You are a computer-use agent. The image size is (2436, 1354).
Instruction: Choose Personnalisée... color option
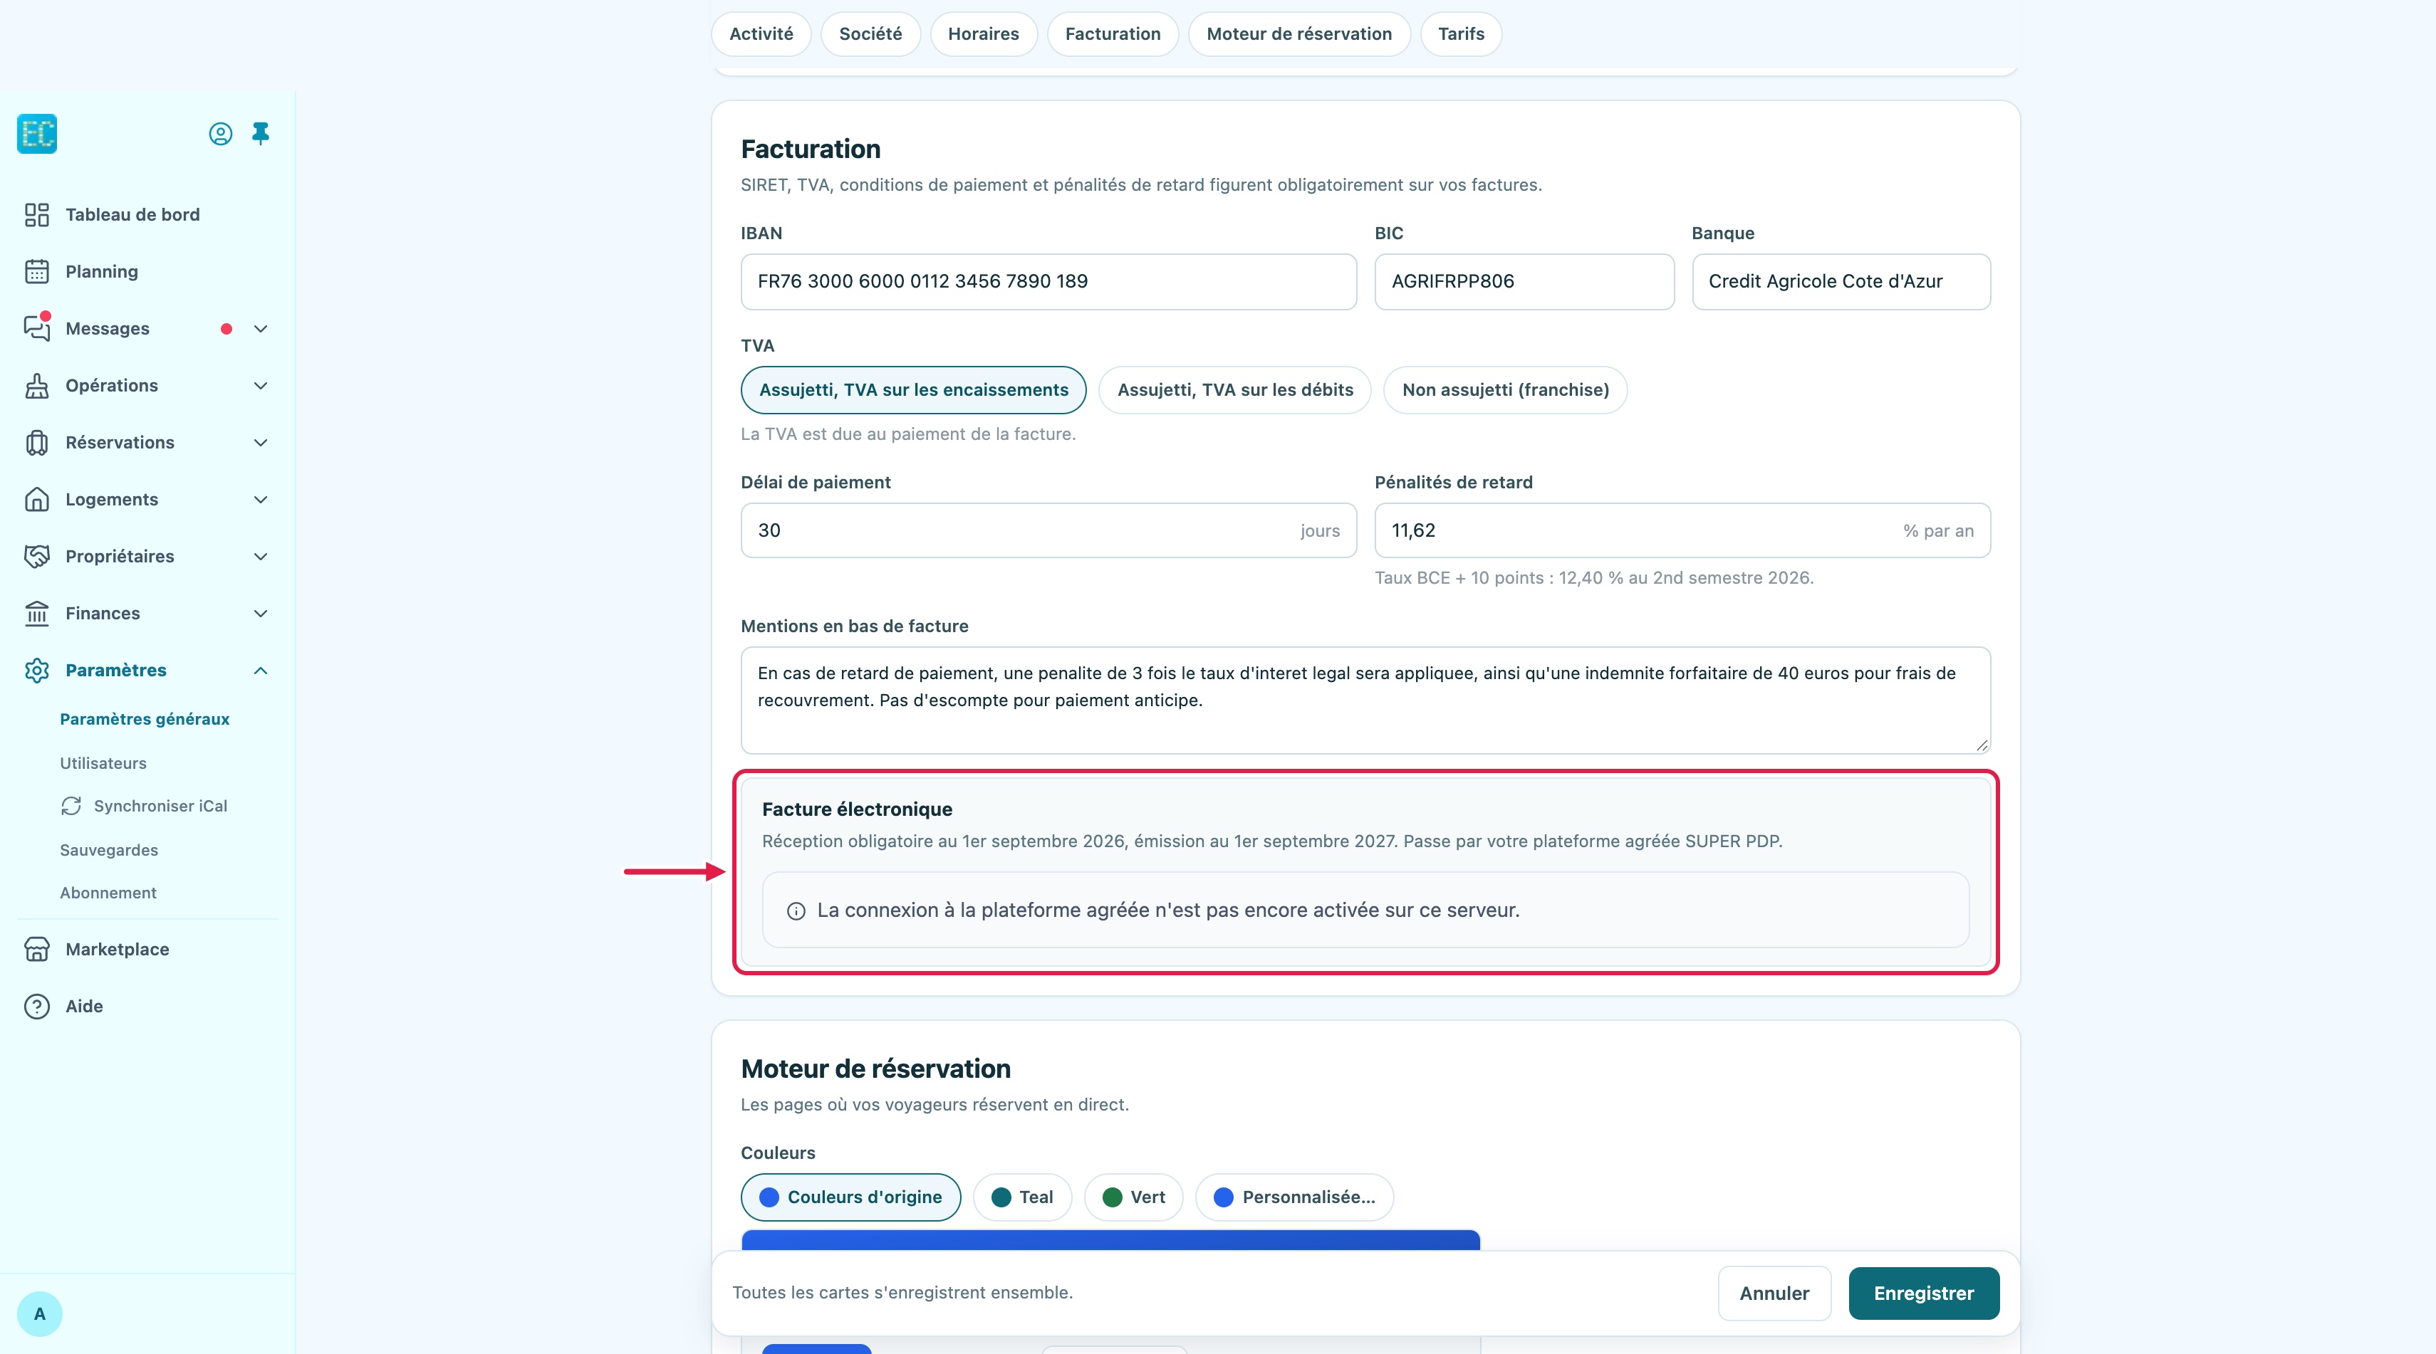(x=1295, y=1197)
